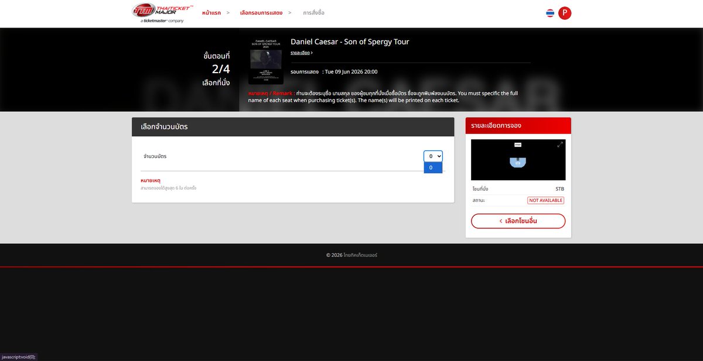Click the Daniel Caesar tour poster thumbnail
The height and width of the screenshot is (361, 703).
(x=266, y=61)
